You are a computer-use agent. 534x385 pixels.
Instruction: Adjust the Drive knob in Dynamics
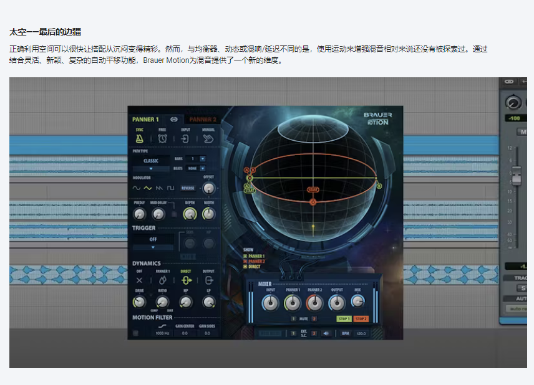pyautogui.click(x=139, y=302)
